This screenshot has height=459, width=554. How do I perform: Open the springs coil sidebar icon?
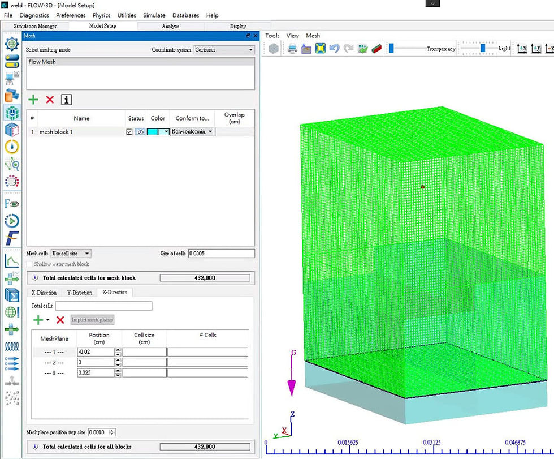(x=12, y=346)
